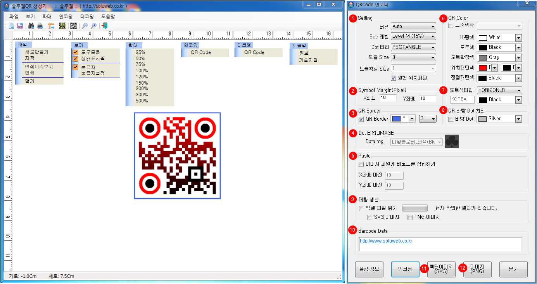The width and height of the screenshot is (537, 284).
Task: Click the zoom out magnifier icon
Action: point(85,26)
